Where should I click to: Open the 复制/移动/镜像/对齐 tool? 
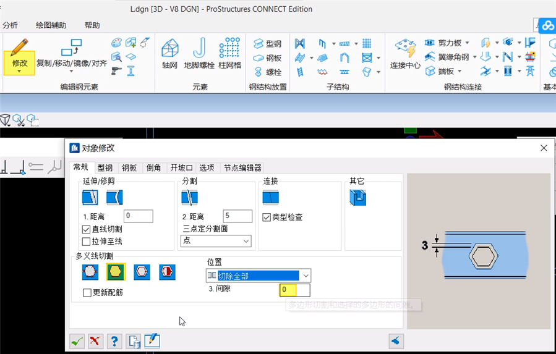pyautogui.click(x=72, y=55)
